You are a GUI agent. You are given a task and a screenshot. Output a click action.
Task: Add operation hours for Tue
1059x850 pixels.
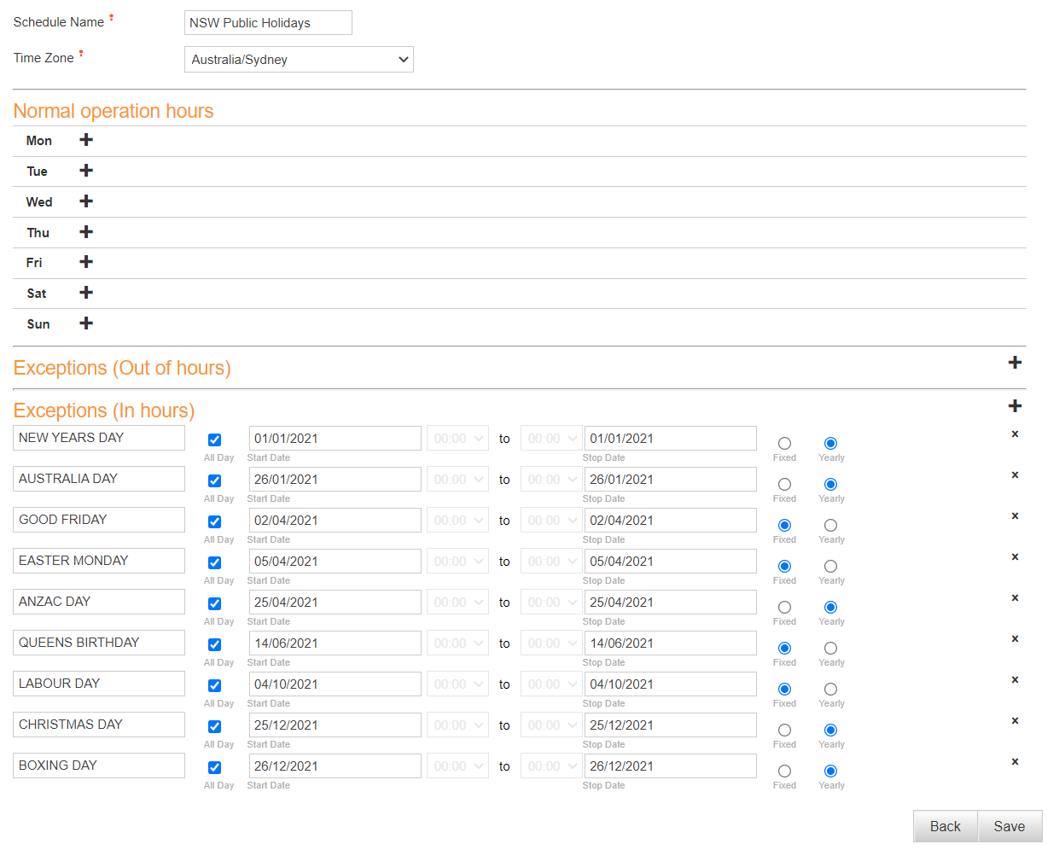86,171
